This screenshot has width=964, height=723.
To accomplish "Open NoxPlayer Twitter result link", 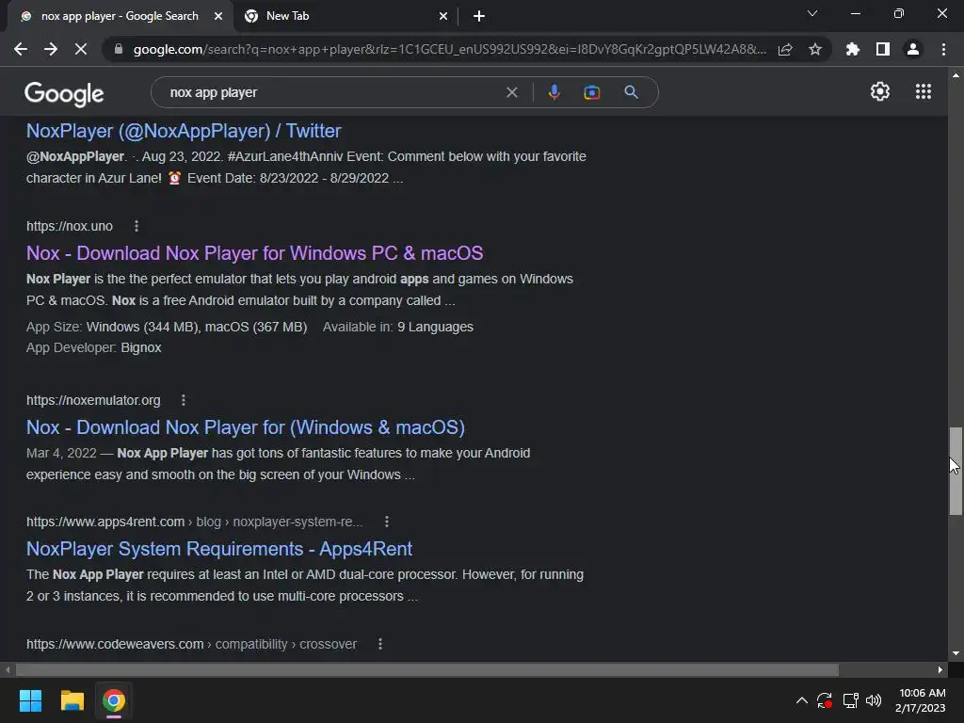I will pos(184,130).
